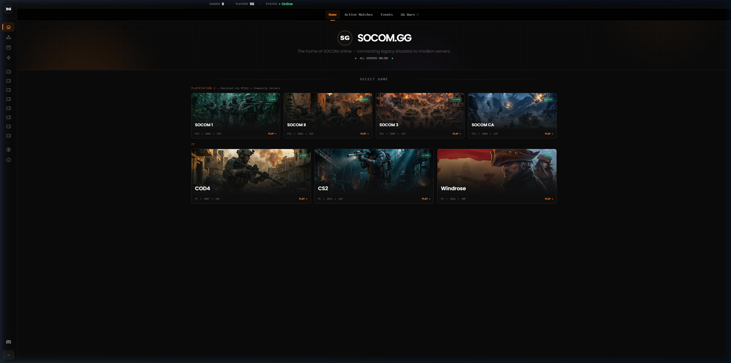Open the Windrose pirate artwork thumbnail
This screenshot has width=731, height=363.
click(497, 171)
